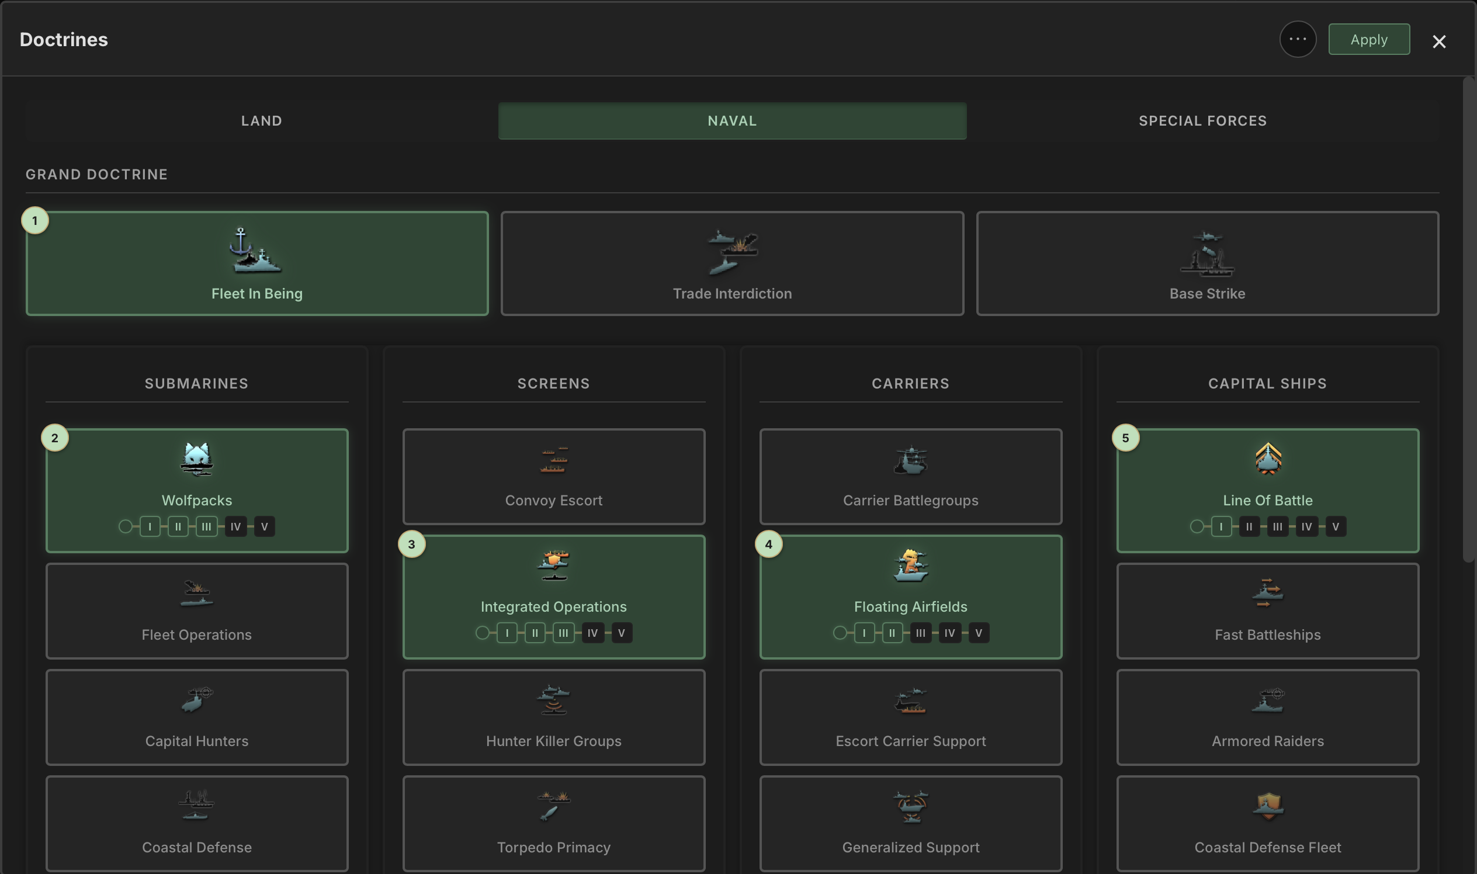Select the Trade Interdiction grand doctrine card
The height and width of the screenshot is (874, 1477).
732,263
